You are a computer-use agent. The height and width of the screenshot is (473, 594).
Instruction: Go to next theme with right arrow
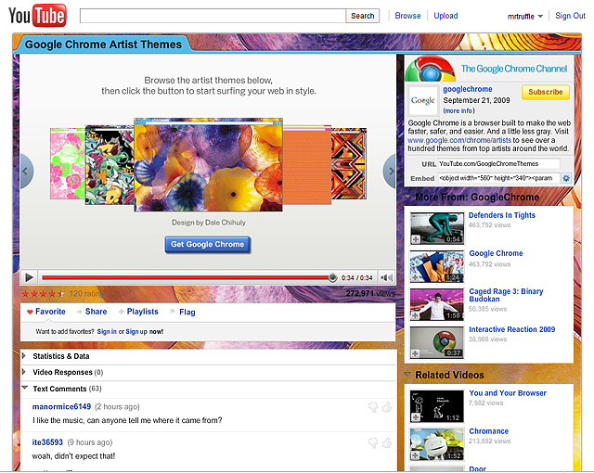390,171
